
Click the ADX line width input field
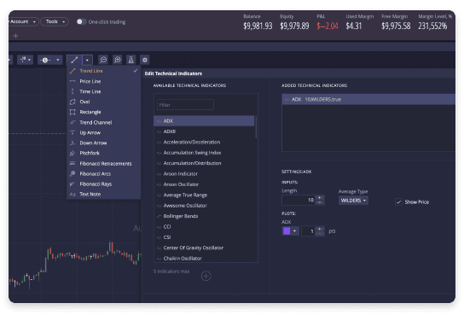click(308, 231)
